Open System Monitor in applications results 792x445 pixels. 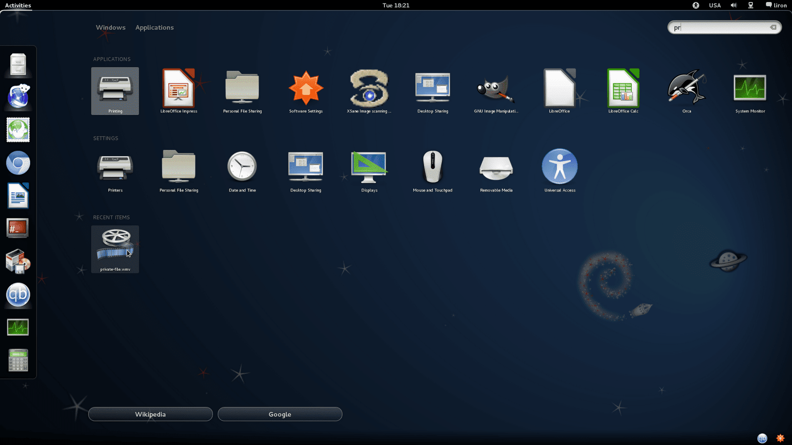[750, 91]
